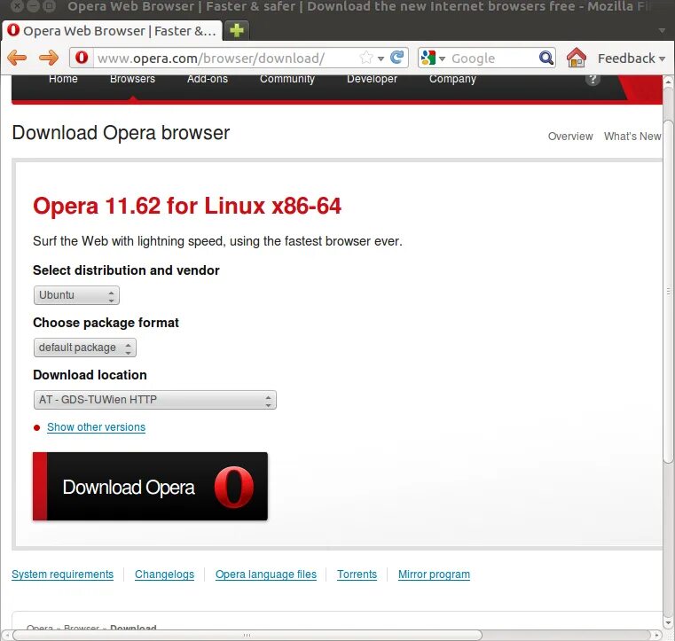This screenshot has height=641, width=675.
Task: Open the Feedback dropdown menu
Action: tap(631, 59)
